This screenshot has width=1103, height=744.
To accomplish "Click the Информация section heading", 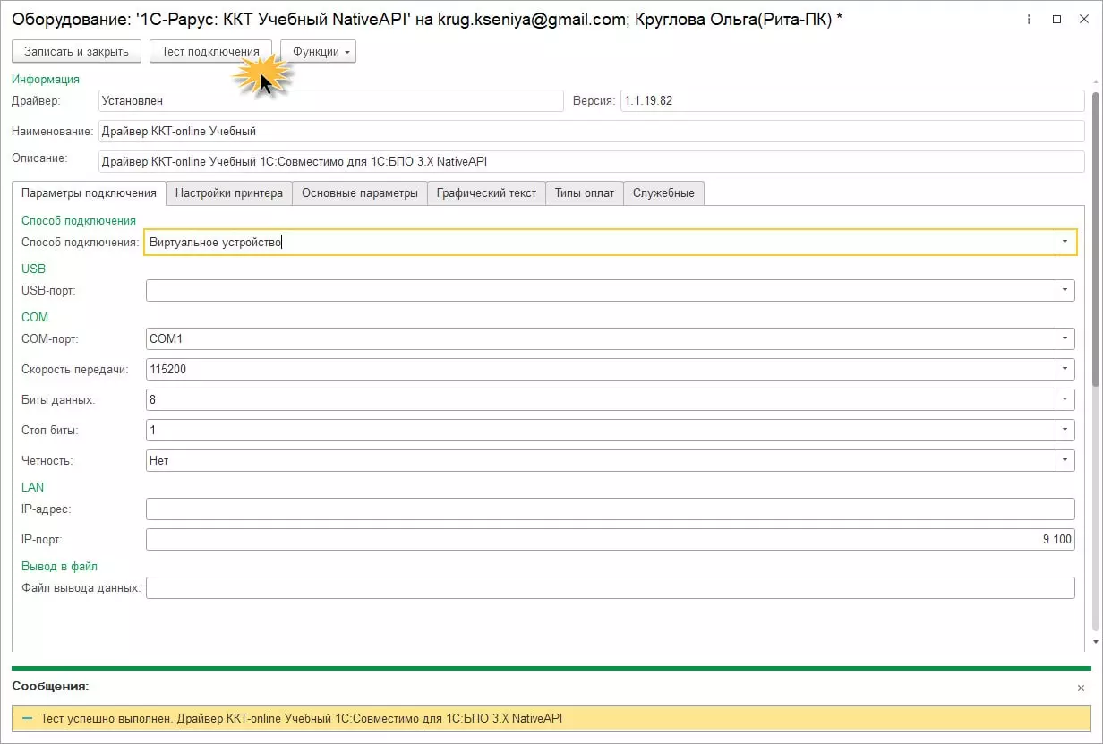I will click(46, 80).
